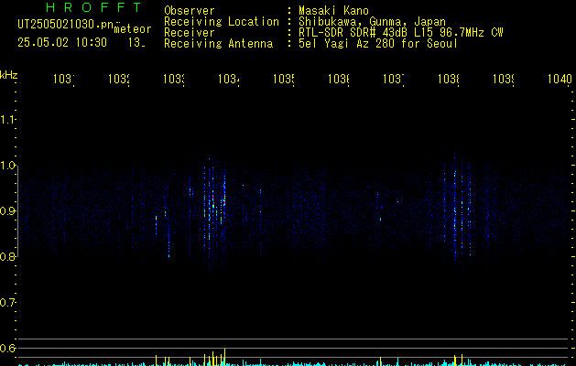The image size is (576, 366).
Task: Select the UT2505021030 file name text
Action: tap(66, 25)
